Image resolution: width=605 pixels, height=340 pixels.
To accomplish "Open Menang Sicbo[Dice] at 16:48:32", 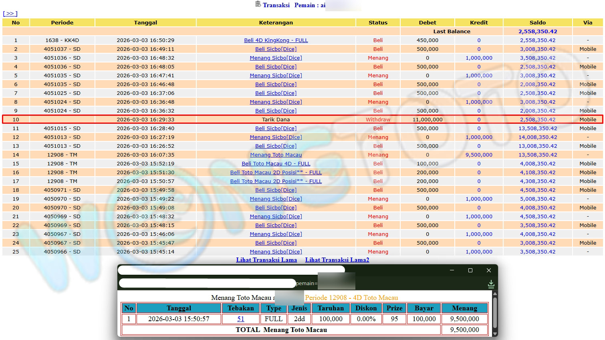I will coord(276,58).
